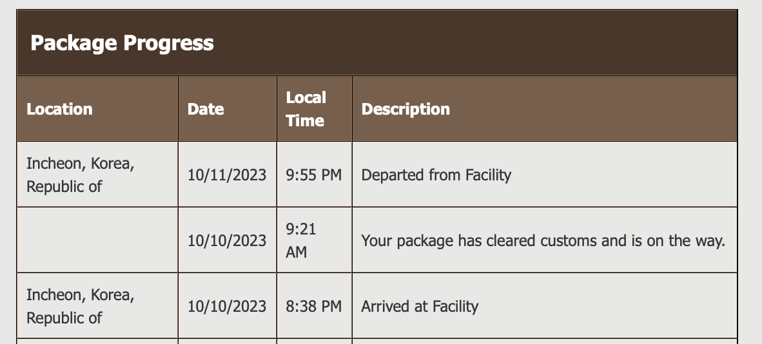Click the 9:21 AM time cell

pos(301,241)
